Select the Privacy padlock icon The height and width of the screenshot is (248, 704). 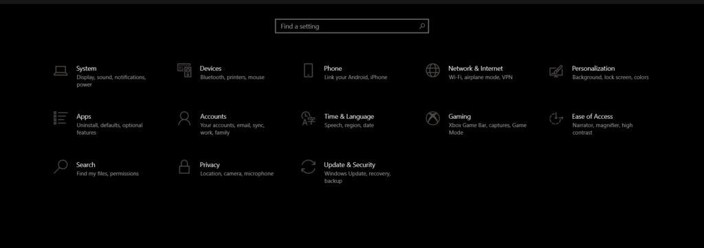[x=184, y=166]
